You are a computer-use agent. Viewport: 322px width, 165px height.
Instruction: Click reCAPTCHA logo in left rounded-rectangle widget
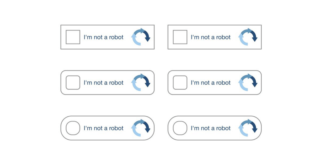click(141, 82)
